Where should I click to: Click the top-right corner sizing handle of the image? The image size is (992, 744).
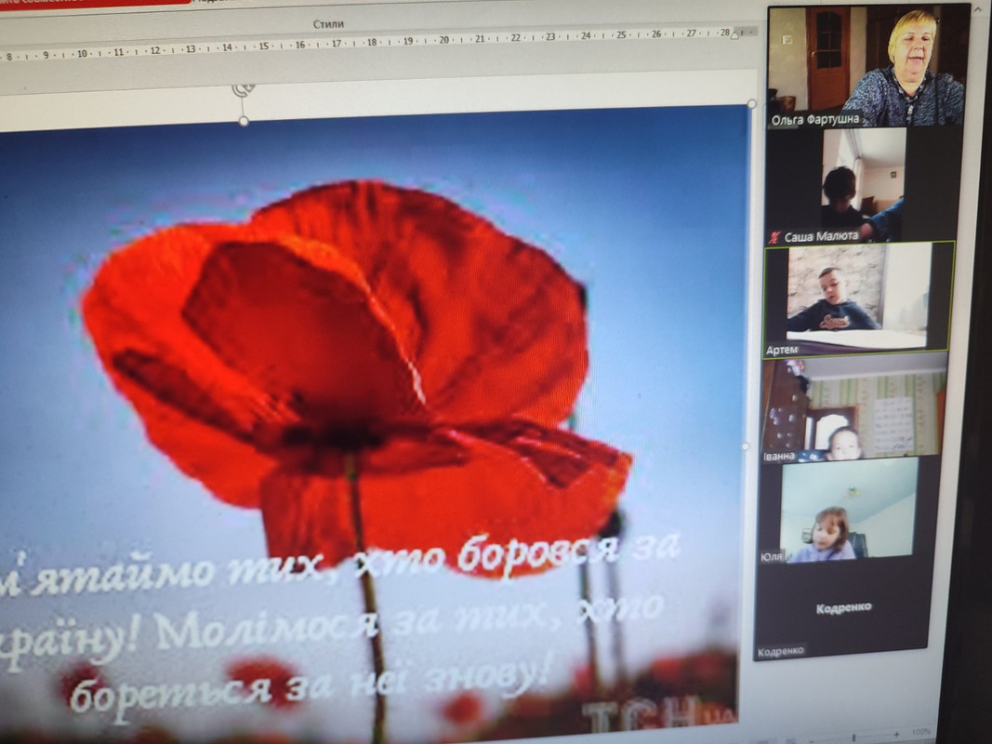pos(751,104)
